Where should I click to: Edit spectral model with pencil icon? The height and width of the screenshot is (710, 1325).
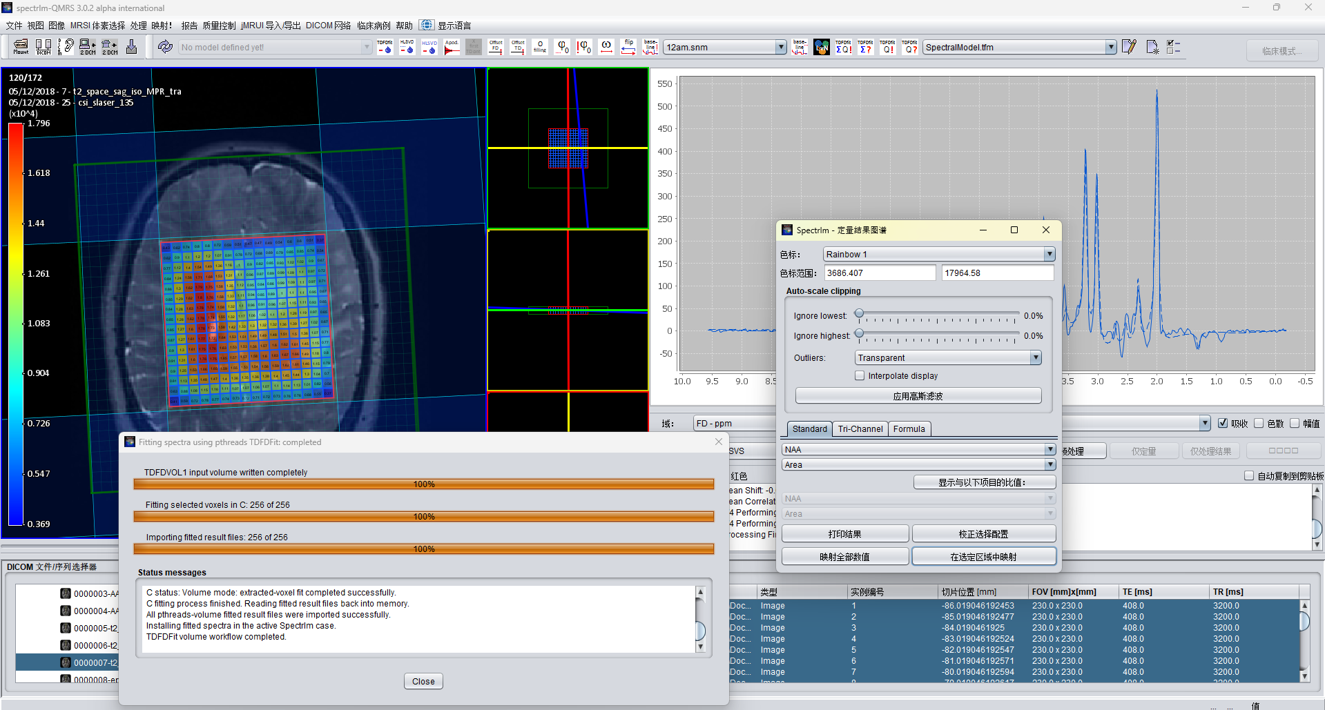(x=1129, y=47)
